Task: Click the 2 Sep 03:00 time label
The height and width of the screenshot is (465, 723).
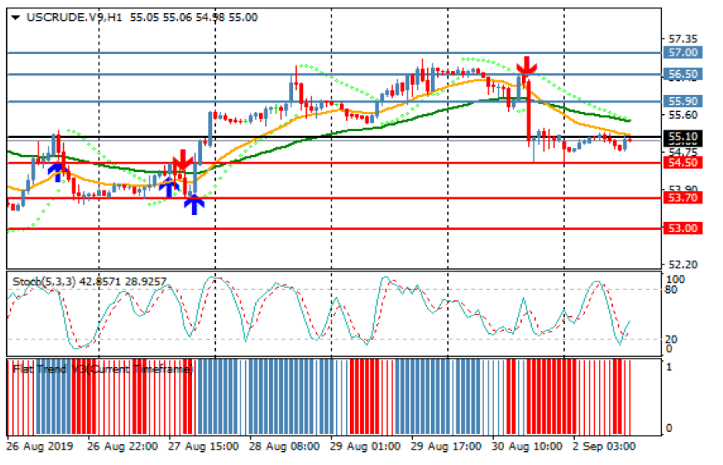Action: point(604,446)
